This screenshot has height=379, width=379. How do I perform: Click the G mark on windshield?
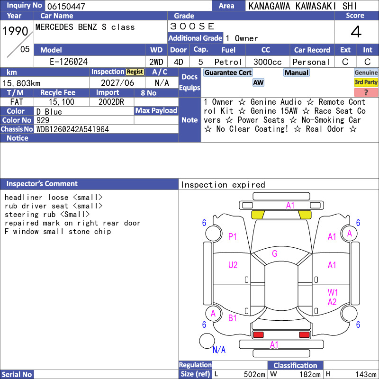pos(274,253)
